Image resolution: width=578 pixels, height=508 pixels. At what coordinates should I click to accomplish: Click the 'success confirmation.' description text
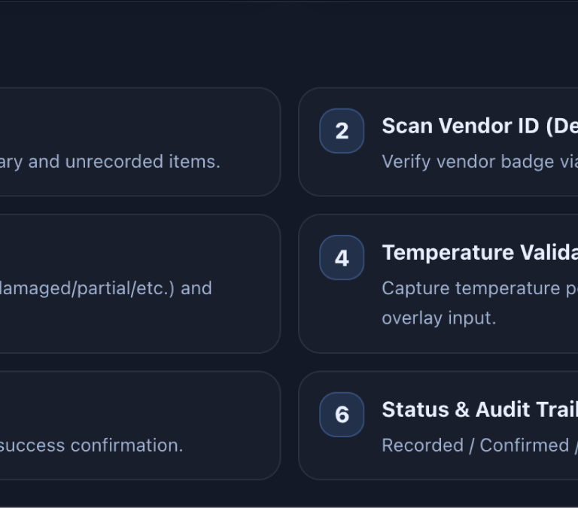pos(91,445)
